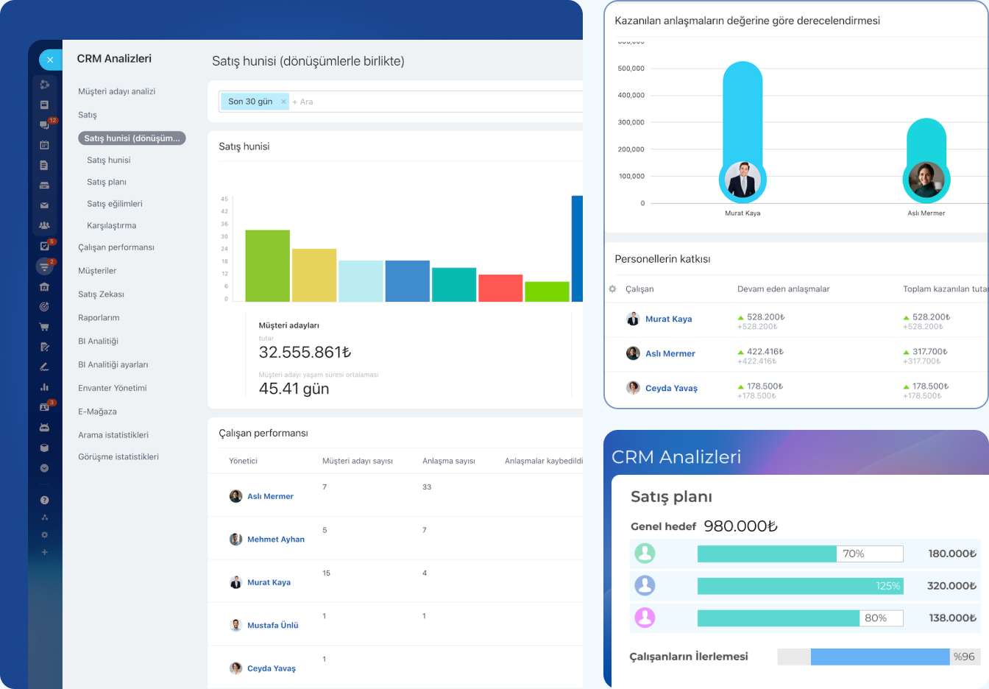Open the 'Görüşme istatistikleri' menu item

118,457
